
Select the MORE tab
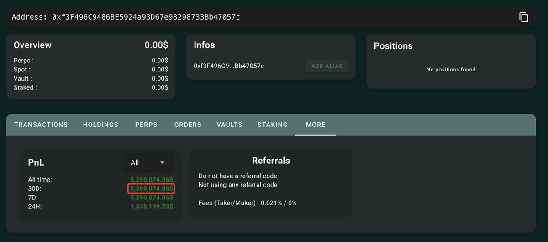[316, 125]
